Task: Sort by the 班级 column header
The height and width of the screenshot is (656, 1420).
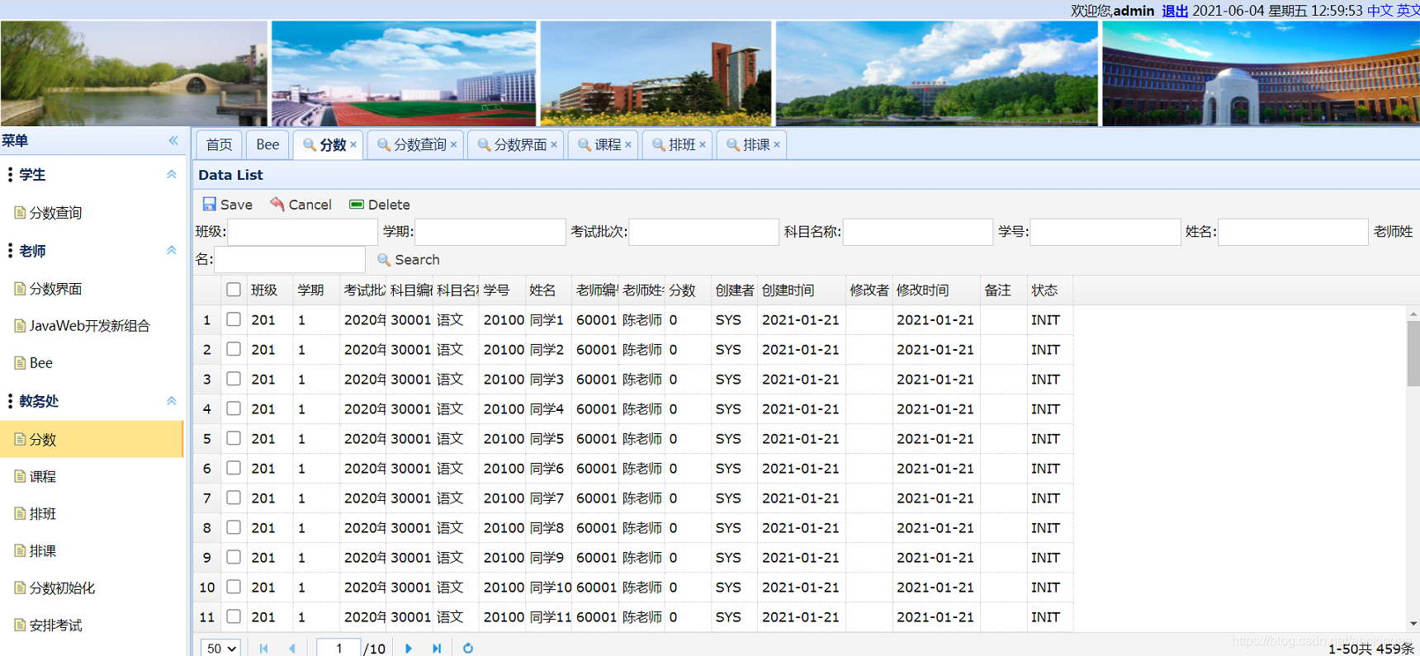Action: pos(270,290)
